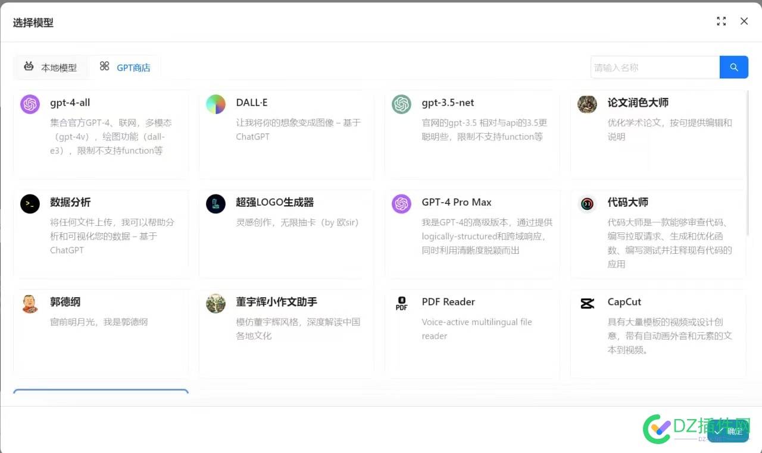This screenshot has width=762, height=453.
Task: Click description 模仿董宇辉风格，深度解读中国各地文化
Action: pyautogui.click(x=298, y=329)
